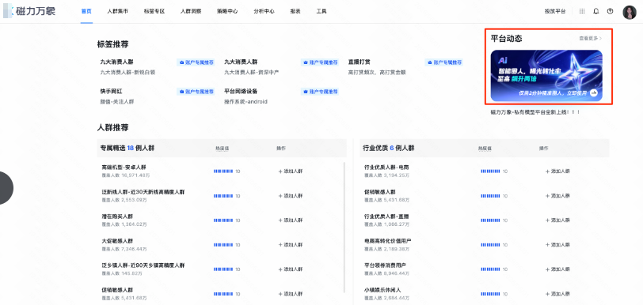Open 分析中心 menu

pos(264,12)
